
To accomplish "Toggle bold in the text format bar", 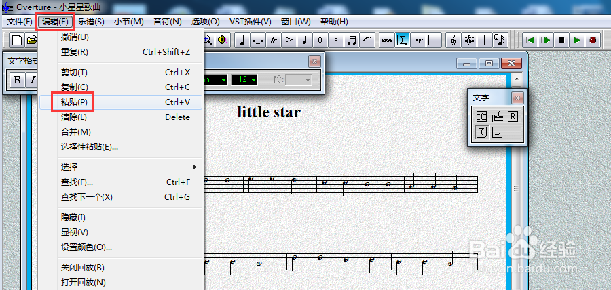I will click(17, 80).
